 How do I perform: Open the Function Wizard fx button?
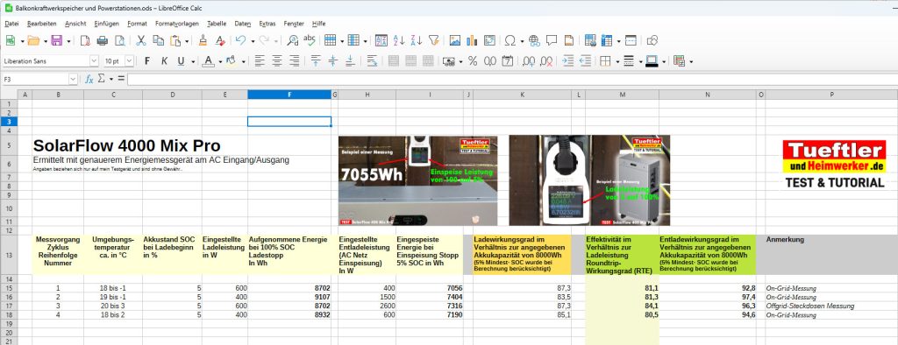click(x=89, y=80)
